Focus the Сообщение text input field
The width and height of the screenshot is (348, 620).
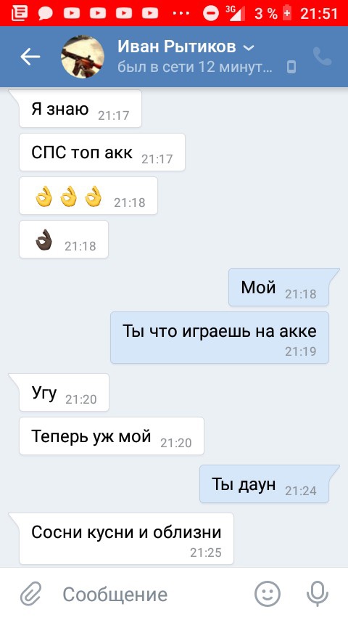[x=154, y=594]
